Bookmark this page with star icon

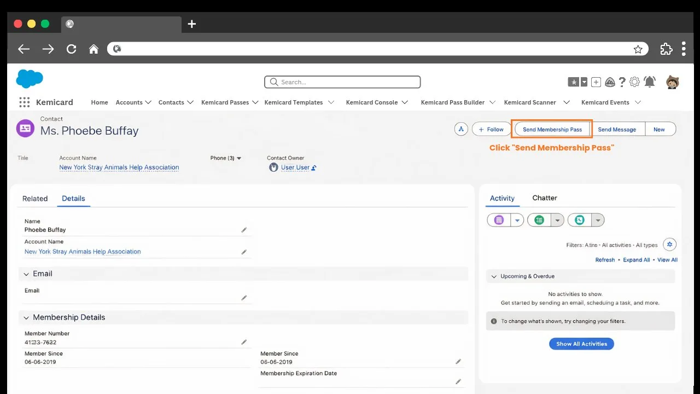[638, 49]
